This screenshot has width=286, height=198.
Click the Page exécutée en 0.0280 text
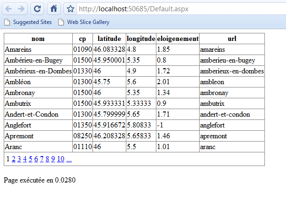pos(39,180)
